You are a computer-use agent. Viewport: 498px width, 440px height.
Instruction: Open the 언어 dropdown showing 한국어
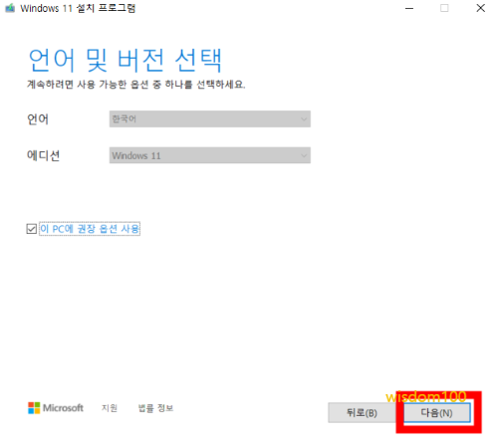click(x=210, y=118)
